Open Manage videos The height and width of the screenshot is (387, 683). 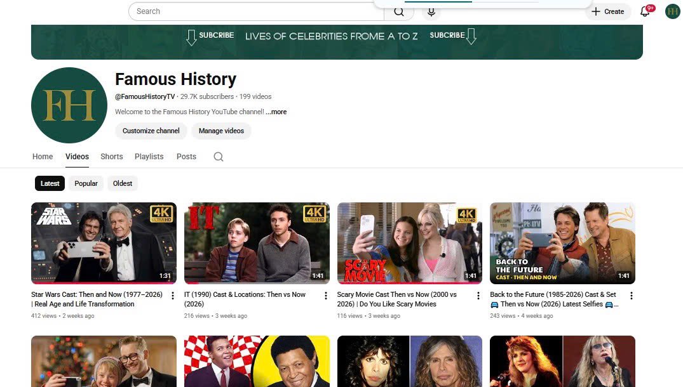pyautogui.click(x=221, y=131)
